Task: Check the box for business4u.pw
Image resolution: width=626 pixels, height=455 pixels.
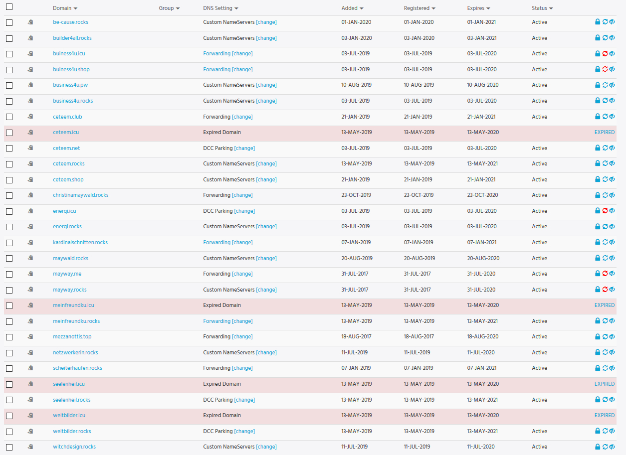Action: 9,85
